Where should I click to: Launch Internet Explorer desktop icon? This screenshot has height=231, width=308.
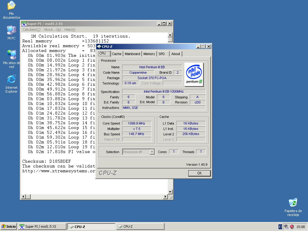[11, 84]
